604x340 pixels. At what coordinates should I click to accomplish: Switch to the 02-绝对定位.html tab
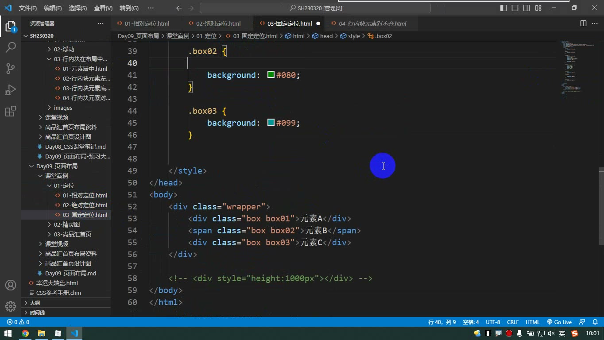pos(214,23)
